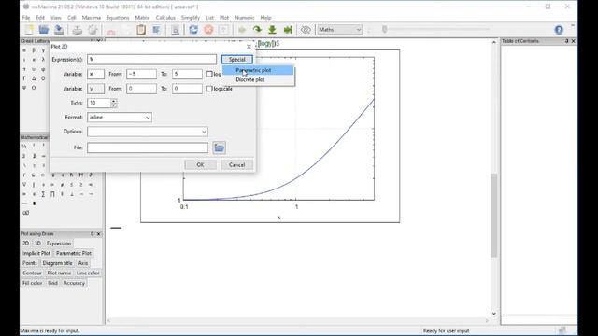Insert Greek letter alpha
Viewport: 598px width, 336px height.
[x=24, y=50]
